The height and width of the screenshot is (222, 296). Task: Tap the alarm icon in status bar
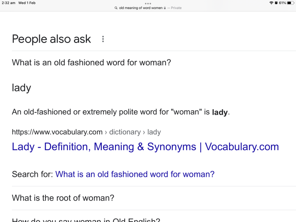276,3
